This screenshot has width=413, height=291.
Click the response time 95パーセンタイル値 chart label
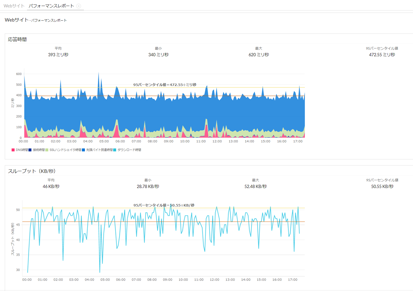(x=165, y=85)
